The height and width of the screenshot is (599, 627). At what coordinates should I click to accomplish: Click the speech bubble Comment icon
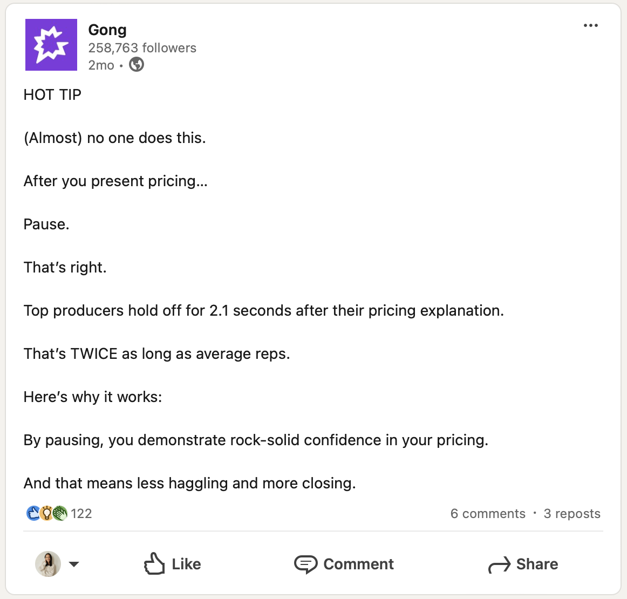[x=305, y=564]
